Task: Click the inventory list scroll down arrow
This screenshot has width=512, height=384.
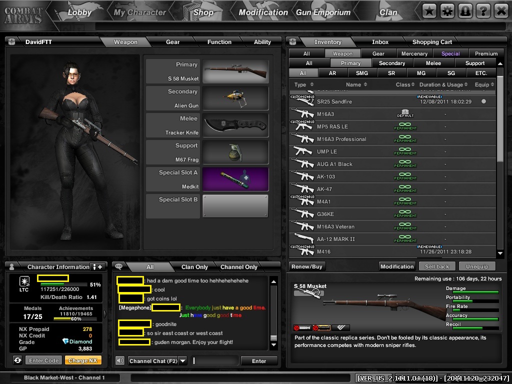Action: [500, 253]
